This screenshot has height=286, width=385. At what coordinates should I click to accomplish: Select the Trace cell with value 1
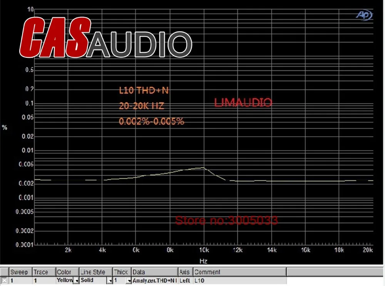point(44,281)
